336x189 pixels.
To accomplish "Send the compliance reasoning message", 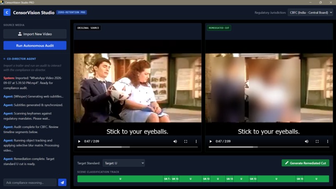I will (x=62, y=183).
